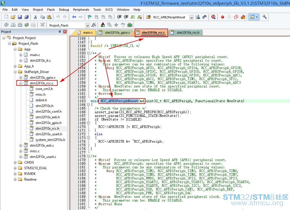Select stm32f10x_it.c in the project tree

point(40,61)
